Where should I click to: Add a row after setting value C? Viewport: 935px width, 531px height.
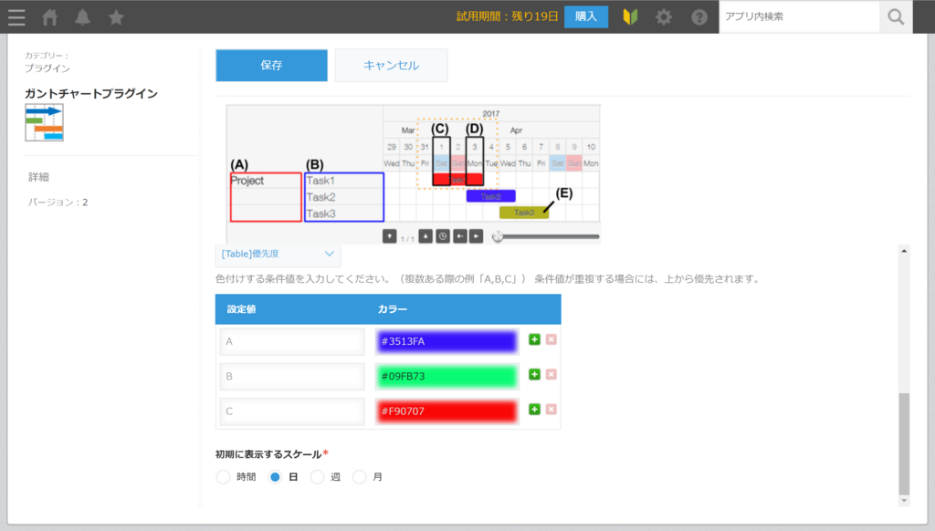coord(534,410)
